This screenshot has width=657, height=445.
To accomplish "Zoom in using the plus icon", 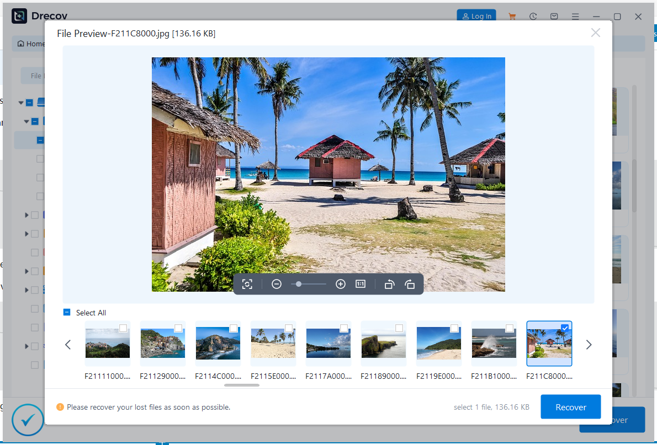I will tap(341, 283).
